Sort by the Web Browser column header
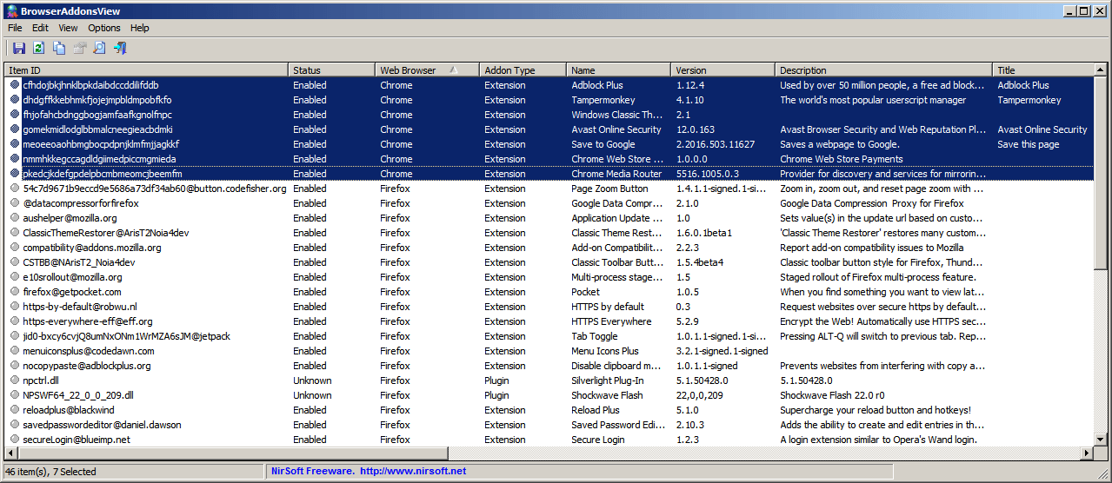1112x483 pixels. (x=427, y=70)
